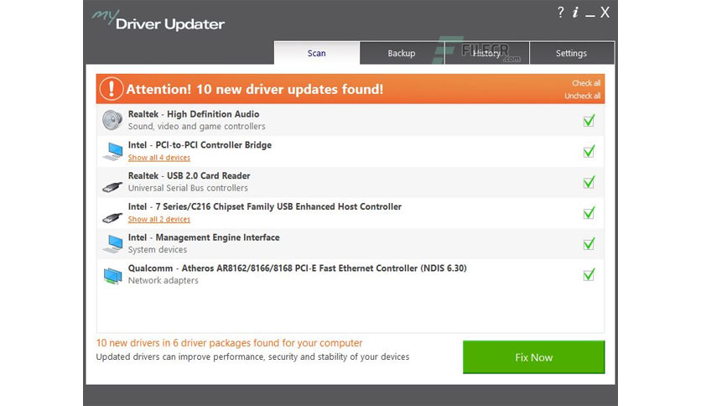Click Uncheck all link

tap(583, 96)
